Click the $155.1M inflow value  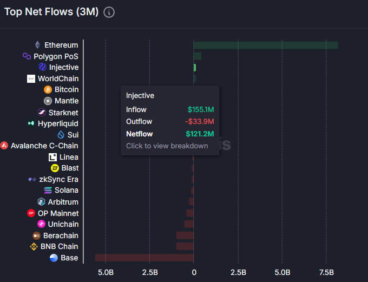pyautogui.click(x=201, y=110)
